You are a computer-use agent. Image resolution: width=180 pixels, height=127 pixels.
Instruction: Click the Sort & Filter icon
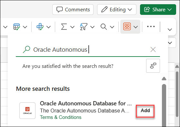pyautogui.click(x=84, y=27)
